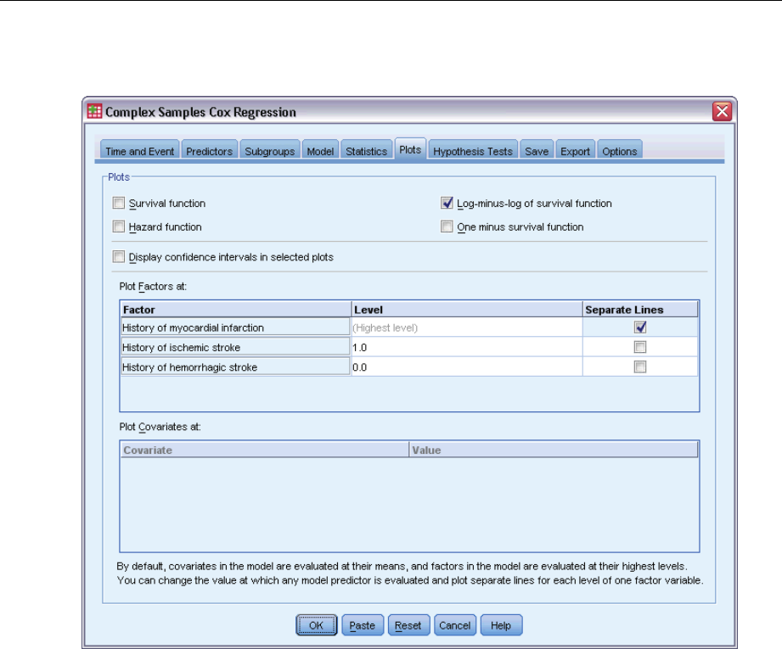Open the Save tab
Screen dimensions: 782x649
click(536, 151)
